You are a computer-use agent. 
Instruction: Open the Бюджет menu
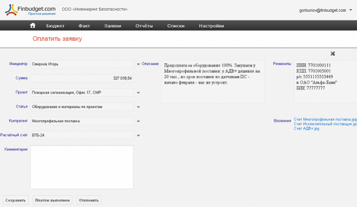55,25
